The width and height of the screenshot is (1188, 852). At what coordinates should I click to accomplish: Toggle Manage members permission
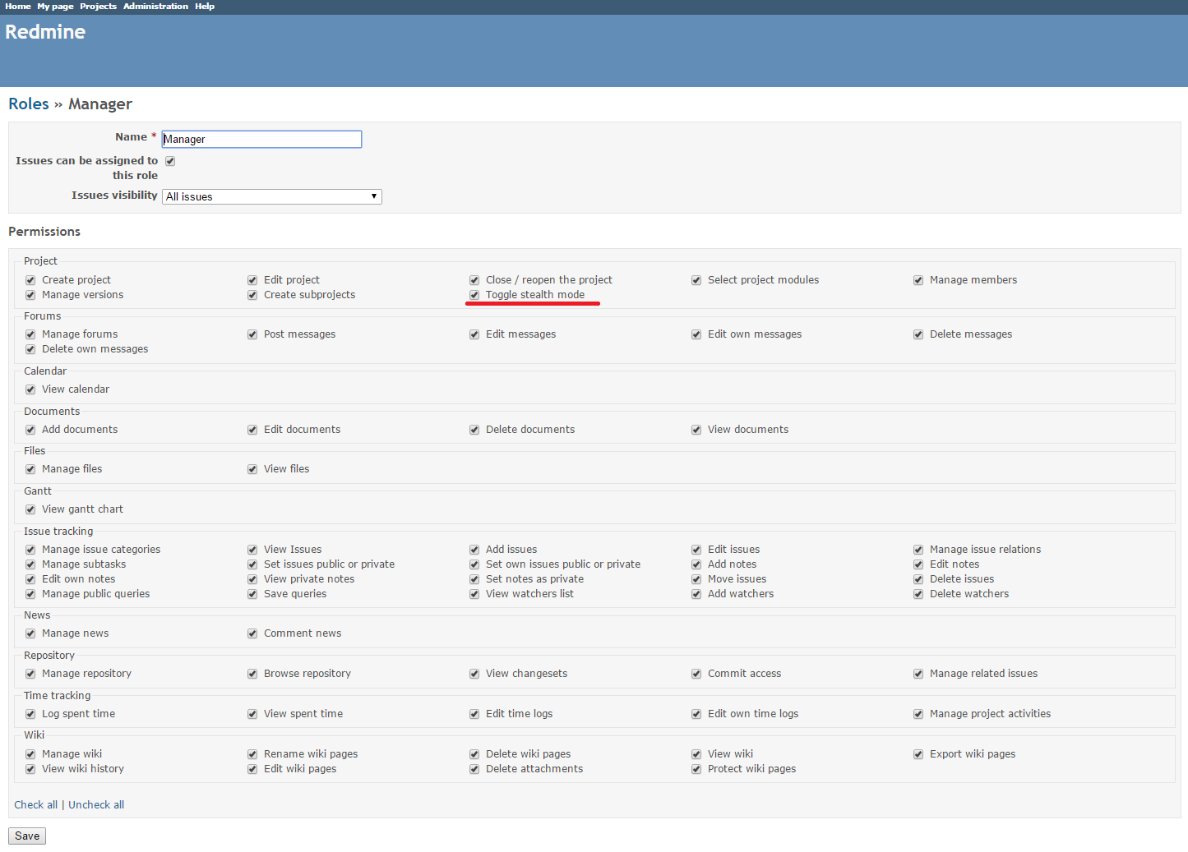click(x=918, y=280)
